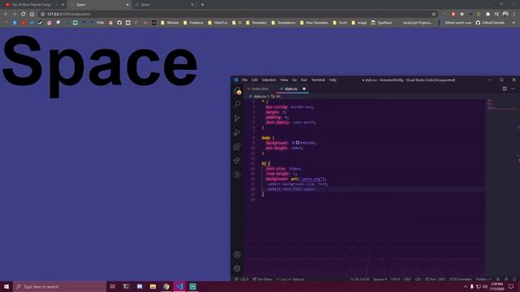Screen dimensions: 520x292
Task: Click the Chrome address bar URL
Action: click(68, 15)
